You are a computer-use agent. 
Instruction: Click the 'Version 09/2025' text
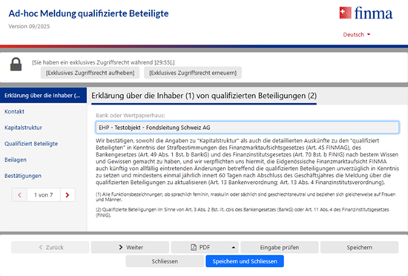tap(29, 26)
